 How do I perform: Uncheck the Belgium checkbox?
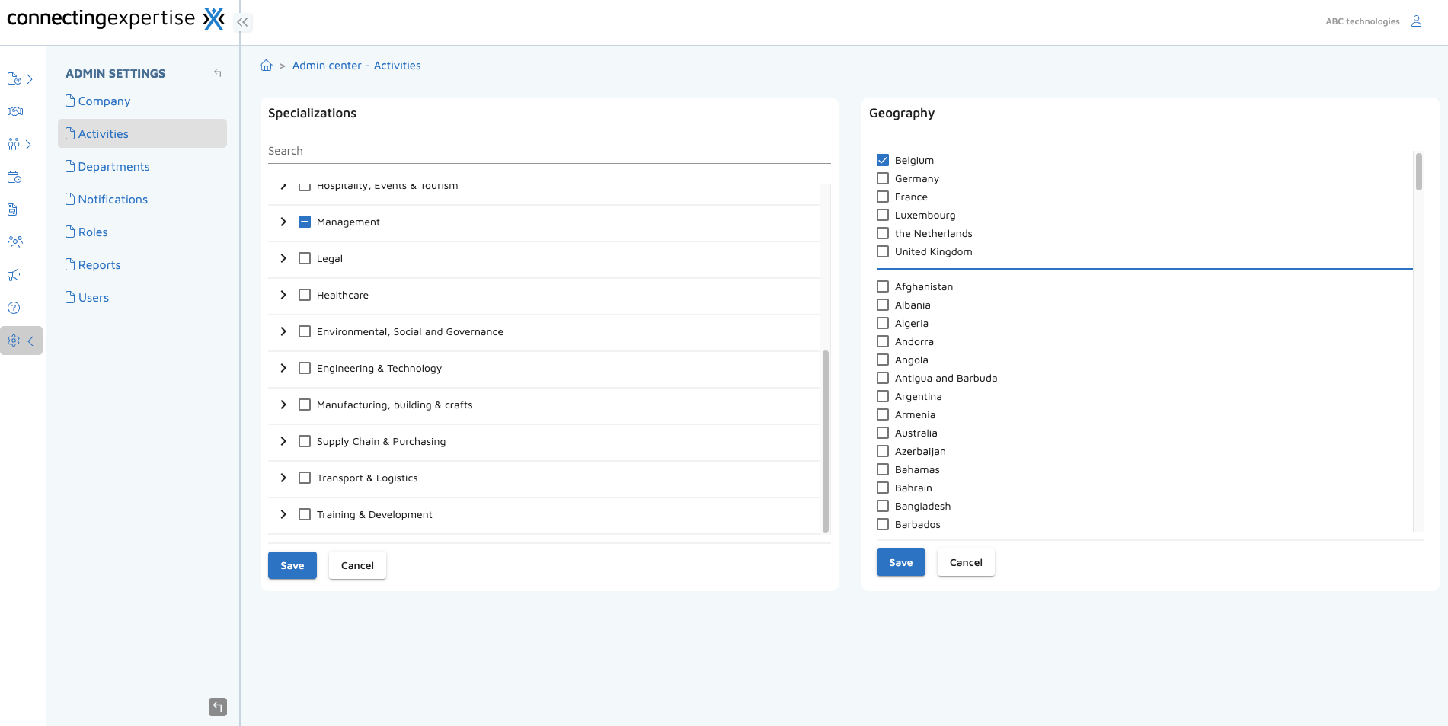[882, 159]
